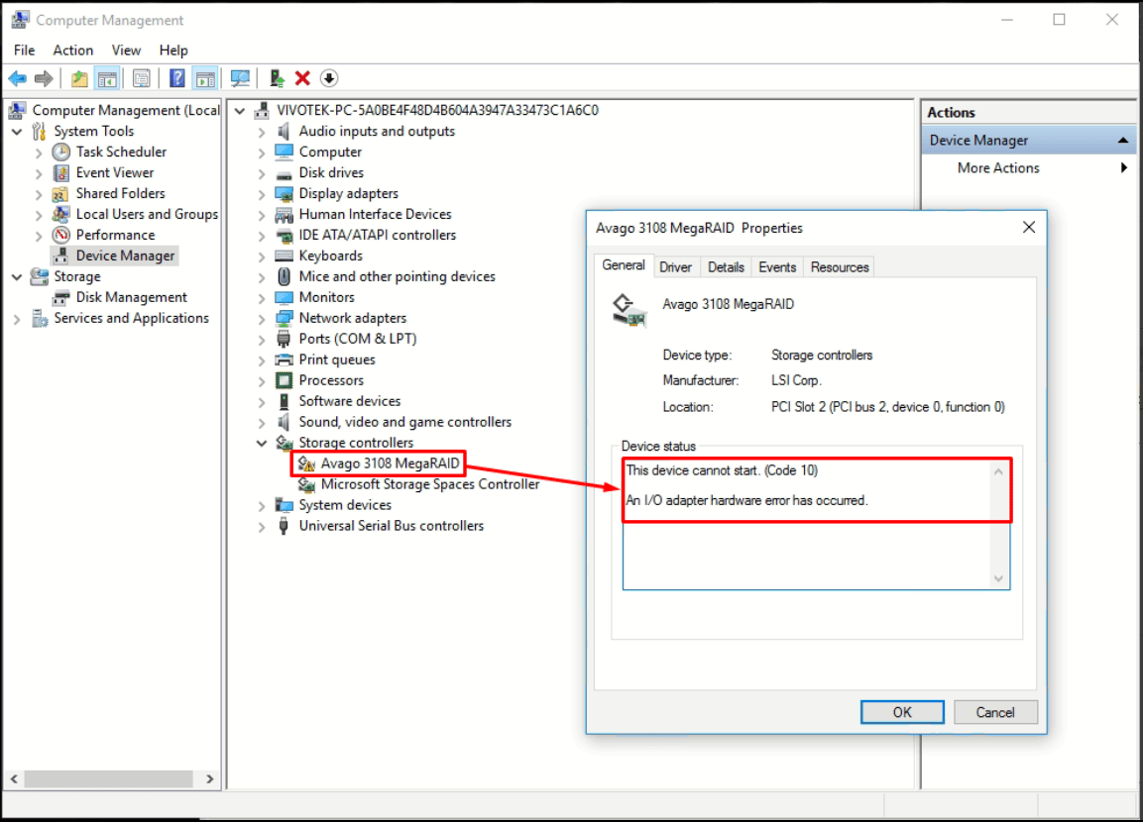Viewport: 1143px width, 822px height.
Task: Switch to the Driver tab
Action: click(x=676, y=266)
